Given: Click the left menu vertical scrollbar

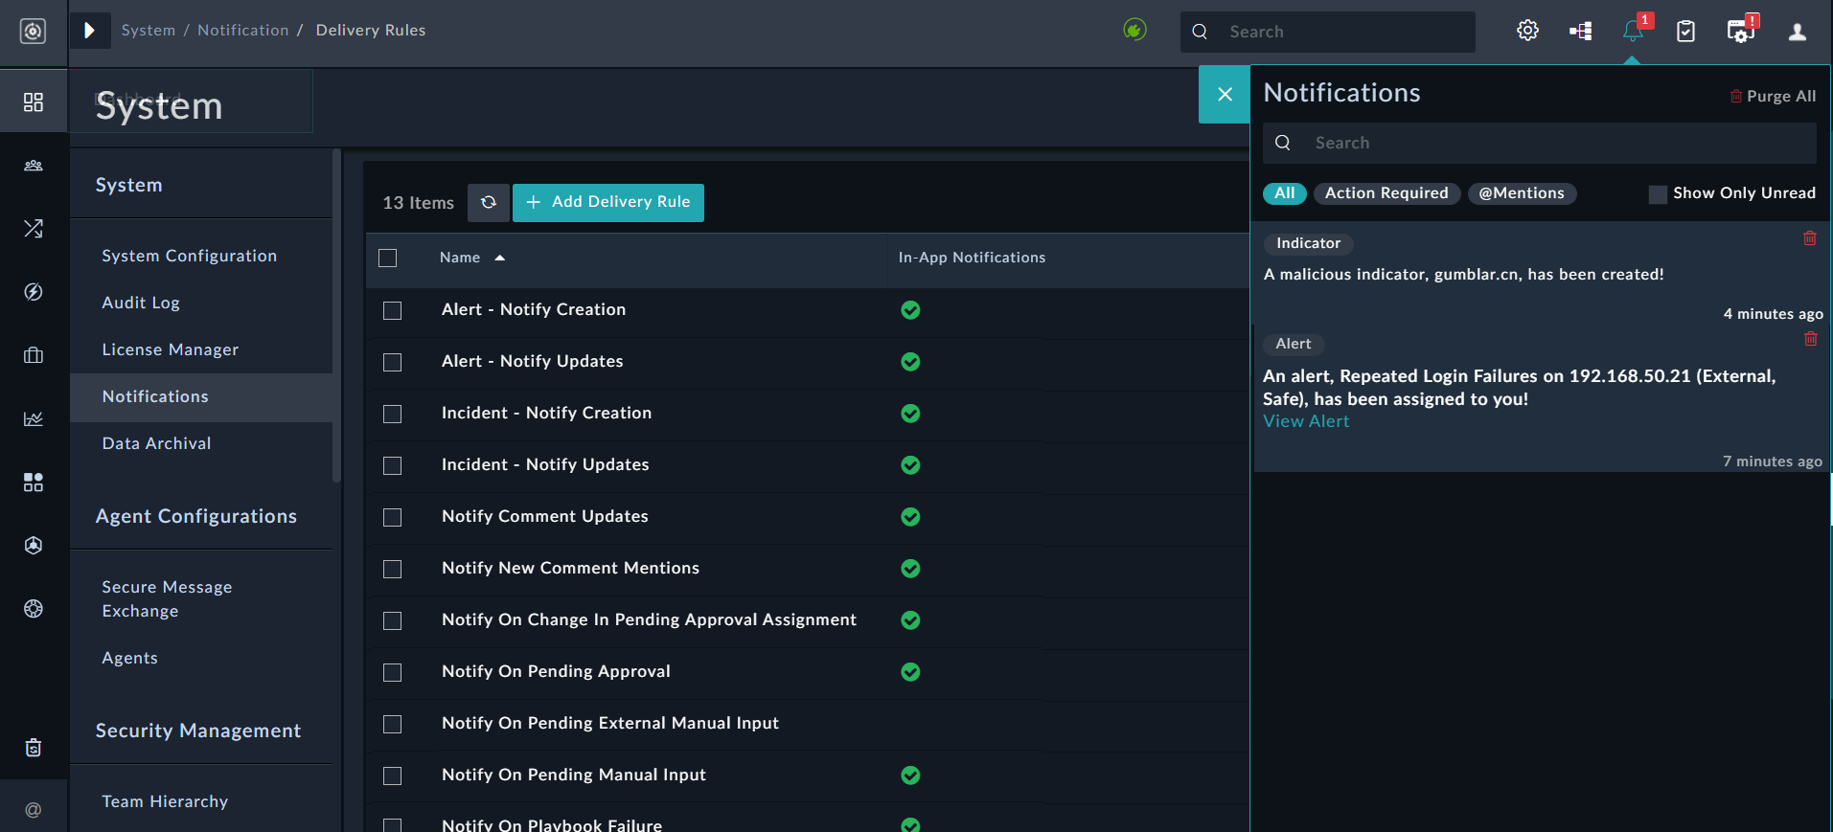Looking at the screenshot, I should [336, 316].
